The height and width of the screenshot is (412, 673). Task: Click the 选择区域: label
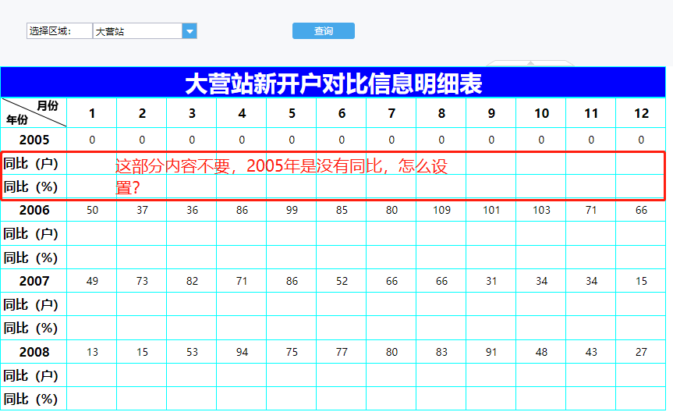click(x=50, y=31)
